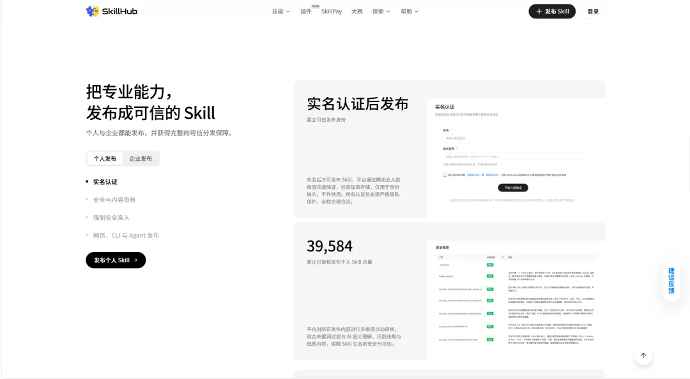Click the 累计已审核发布个人 Skill 总量 caption
690x379 pixels.
[339, 262]
